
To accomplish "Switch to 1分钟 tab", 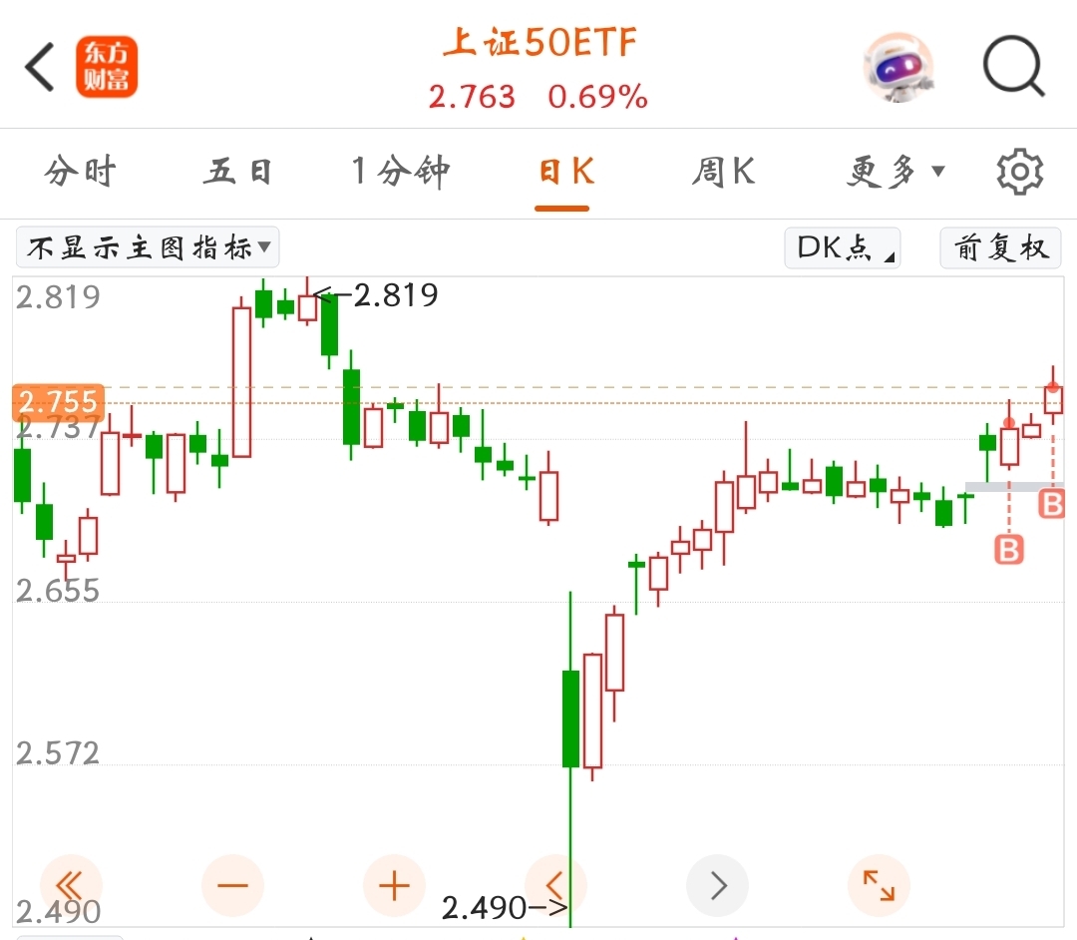I will click(401, 171).
